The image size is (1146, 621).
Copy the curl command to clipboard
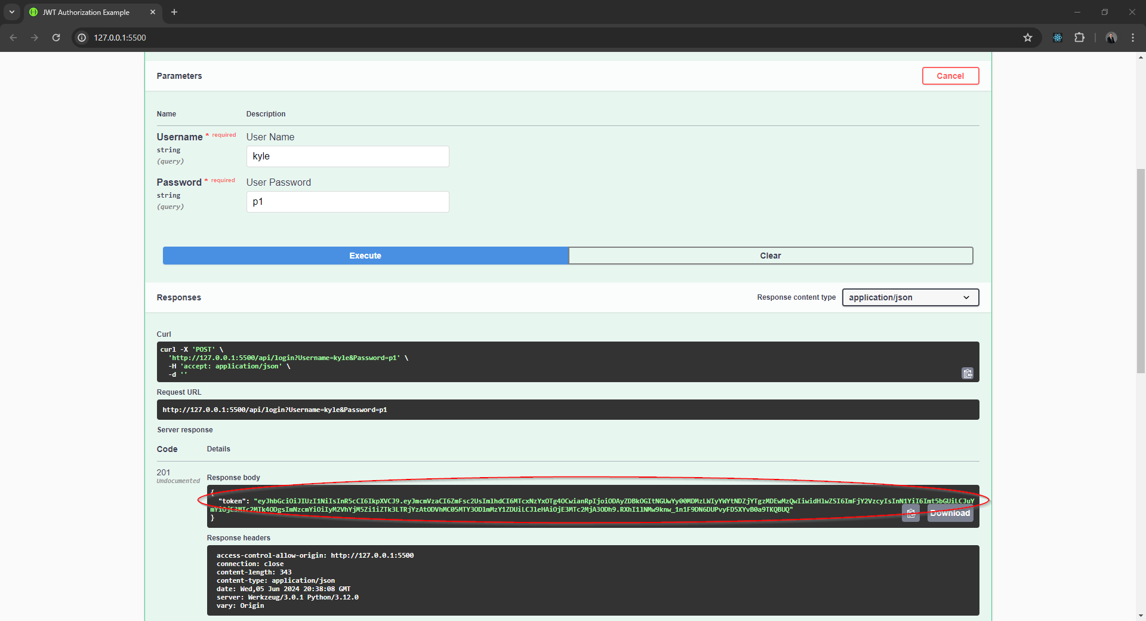[967, 373]
